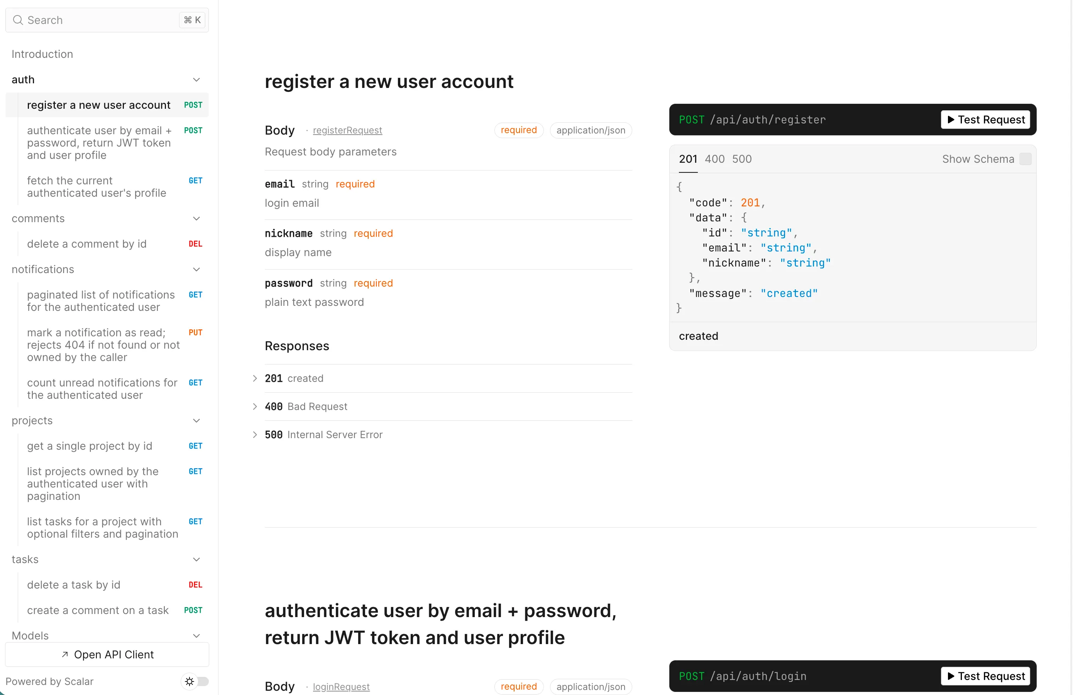Open Introduction in the sidebar
1073x695 pixels.
coord(42,54)
